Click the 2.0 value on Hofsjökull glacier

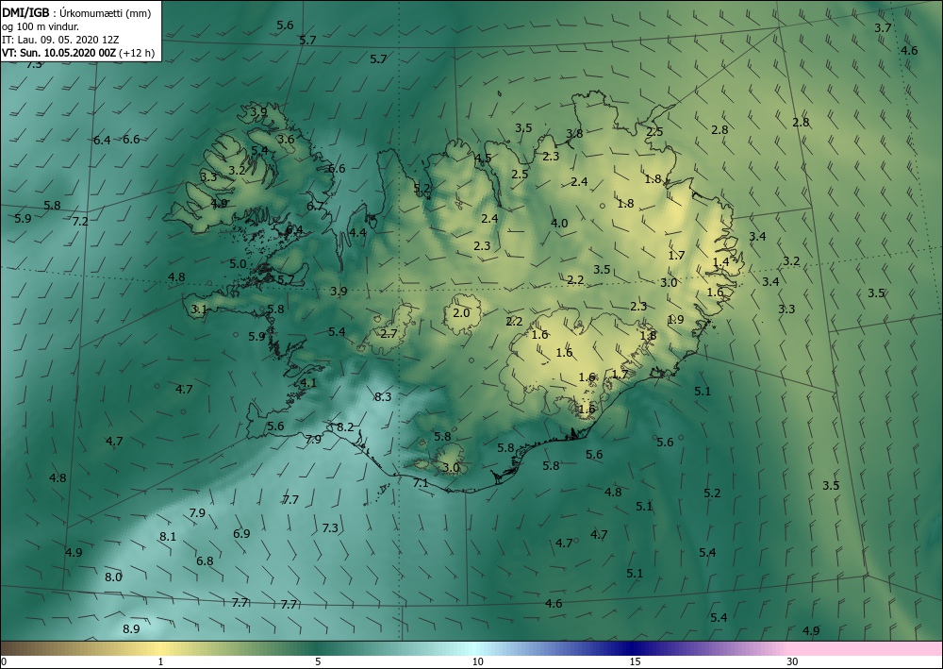click(461, 313)
